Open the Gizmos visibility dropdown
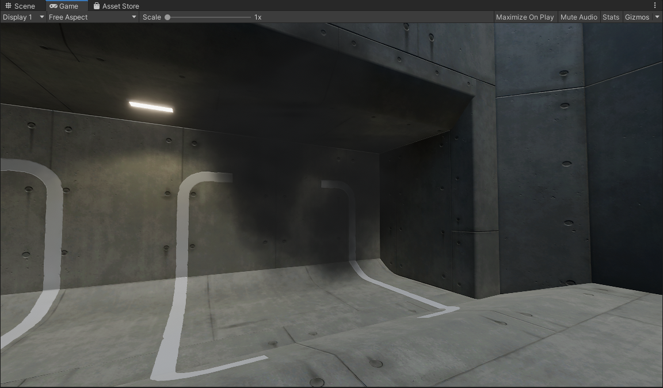Viewport: 663px width, 388px height. tap(639, 17)
